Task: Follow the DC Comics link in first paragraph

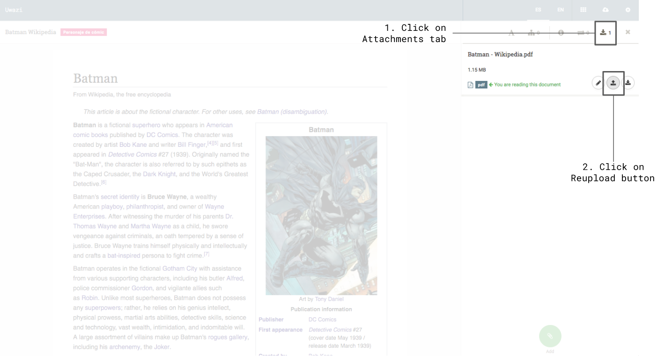Action: tap(162, 135)
